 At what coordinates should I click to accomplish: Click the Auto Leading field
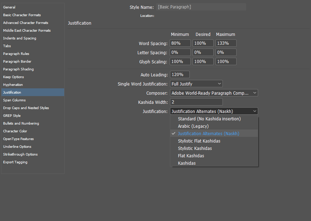coord(179,75)
